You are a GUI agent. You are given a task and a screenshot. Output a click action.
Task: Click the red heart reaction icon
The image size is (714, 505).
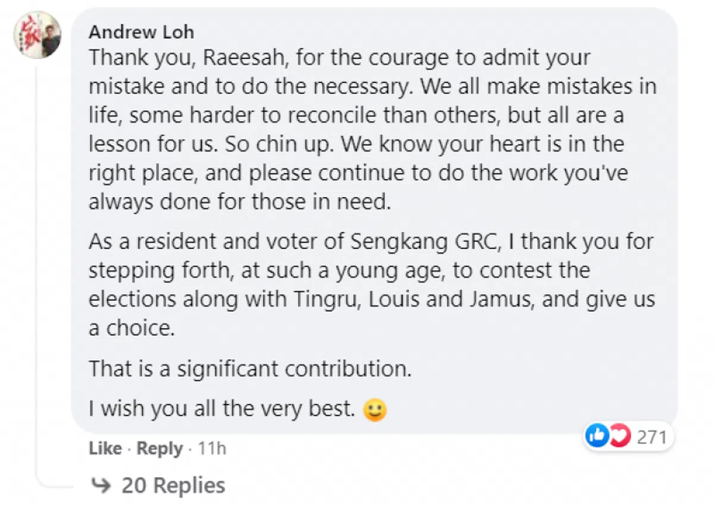point(621,437)
